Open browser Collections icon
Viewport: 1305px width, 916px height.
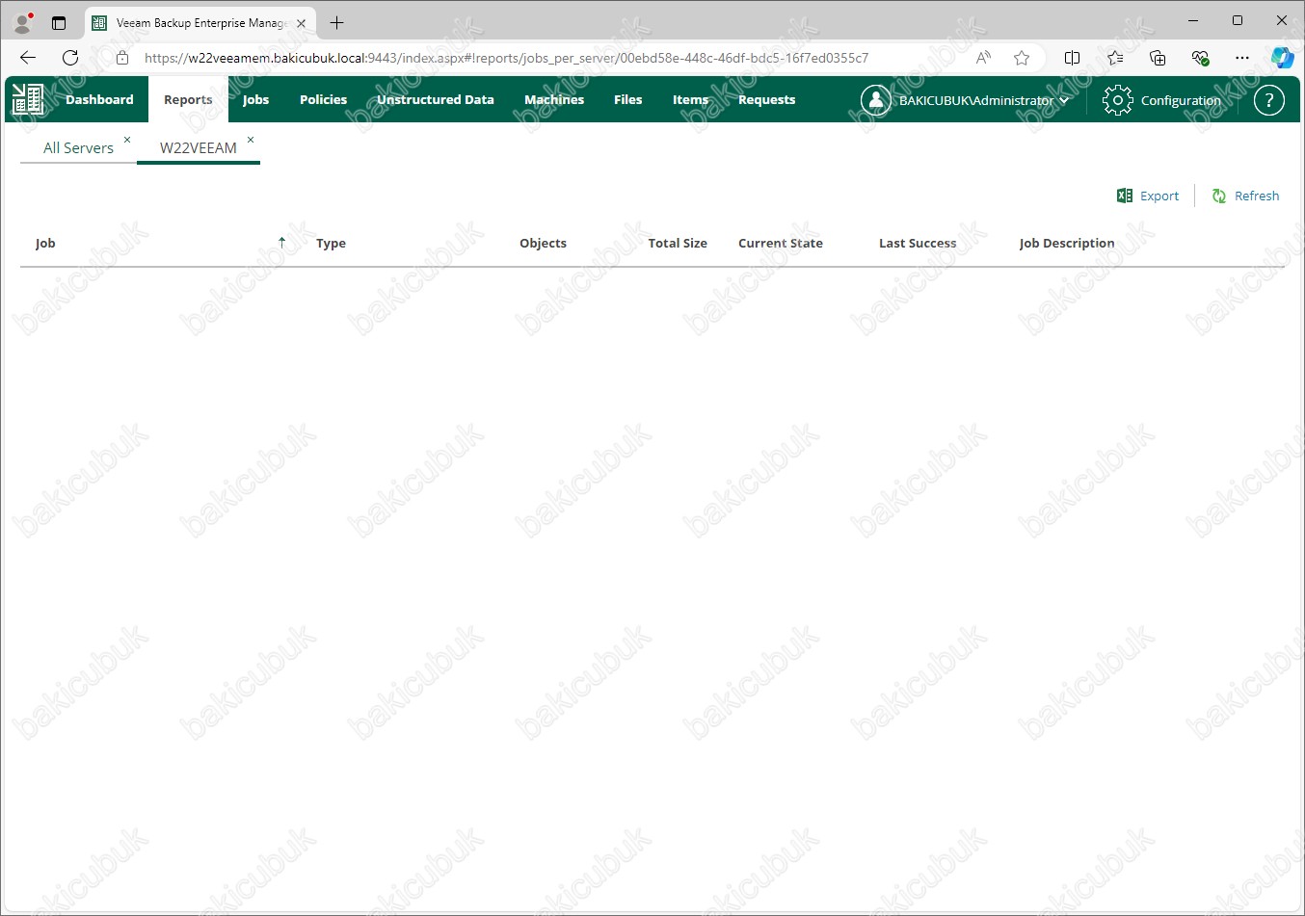click(x=1158, y=58)
